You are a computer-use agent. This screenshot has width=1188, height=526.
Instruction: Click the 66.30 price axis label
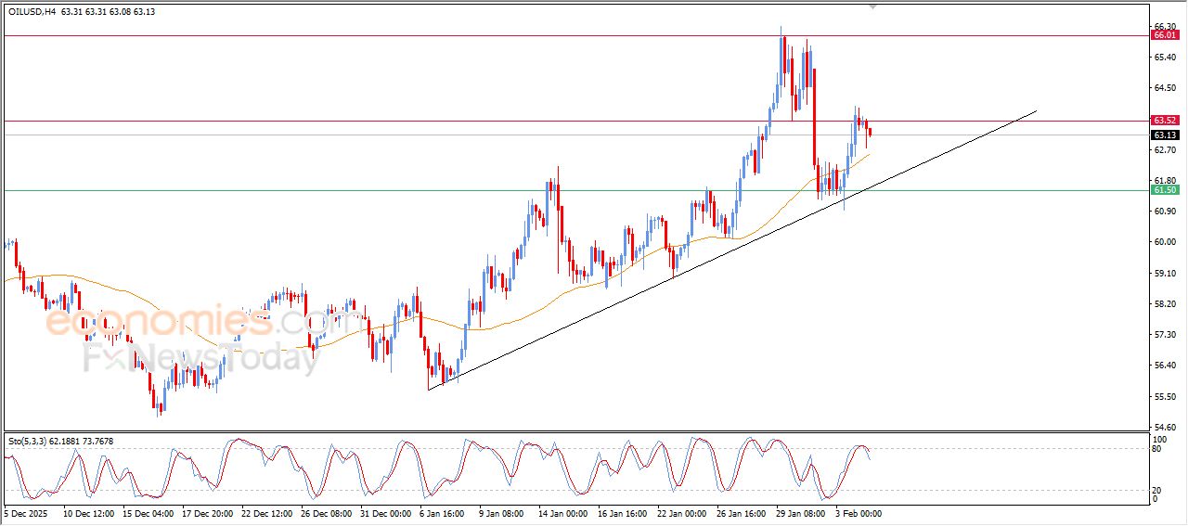pyautogui.click(x=1166, y=26)
